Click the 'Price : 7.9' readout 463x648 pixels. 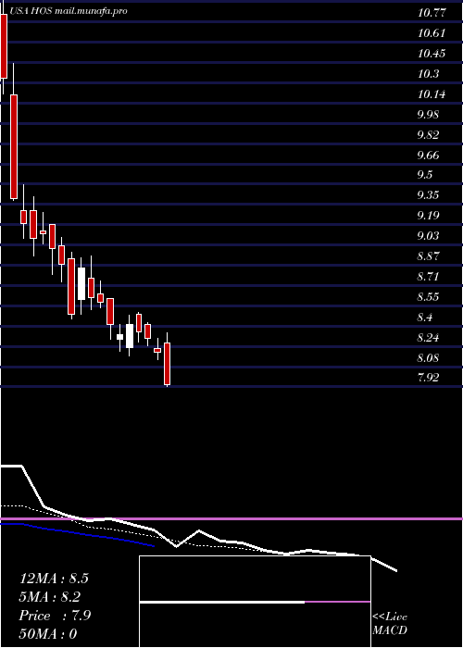(x=55, y=616)
